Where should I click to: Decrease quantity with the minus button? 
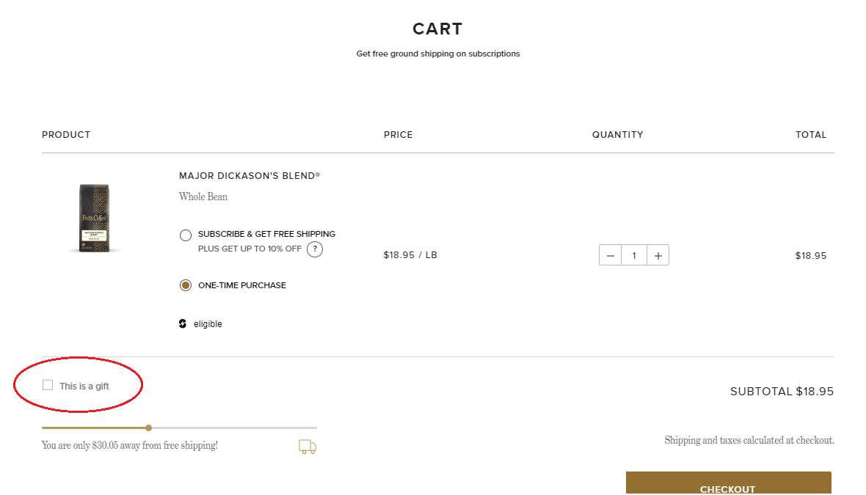pyautogui.click(x=611, y=255)
